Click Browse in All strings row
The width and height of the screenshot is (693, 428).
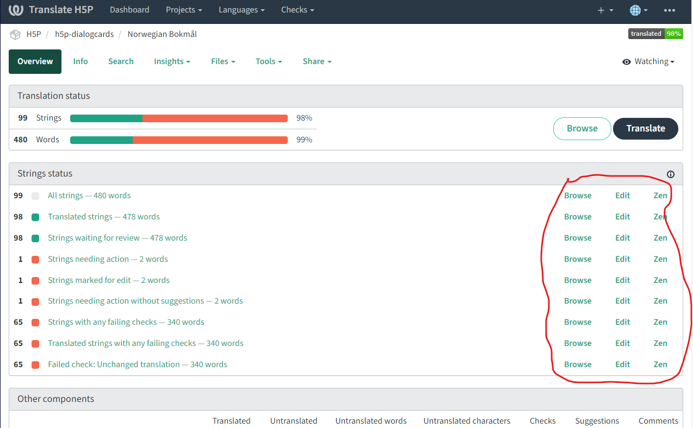tap(578, 196)
